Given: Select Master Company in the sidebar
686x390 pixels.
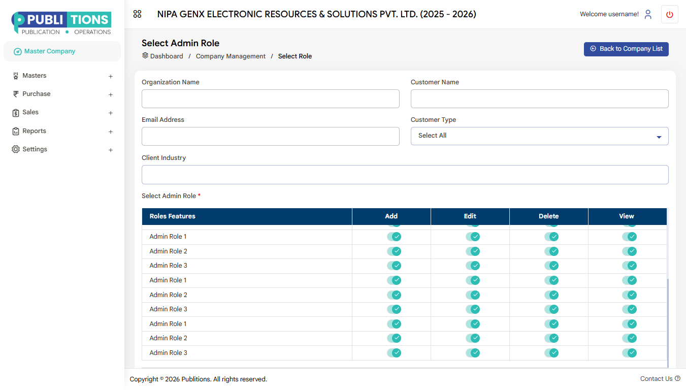Looking at the screenshot, I should (x=49, y=51).
